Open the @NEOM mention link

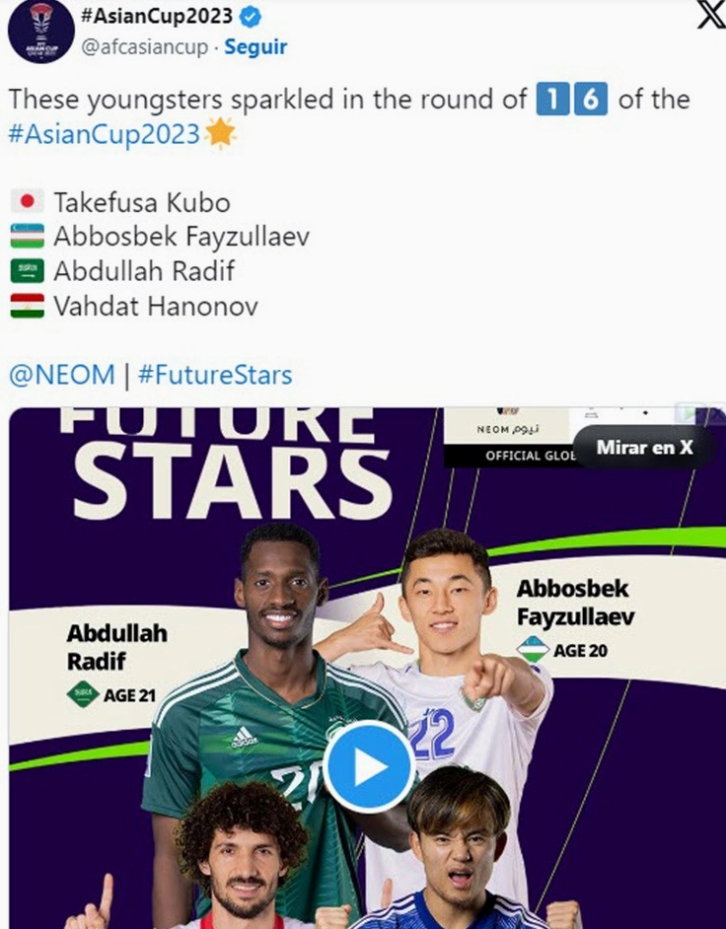(61, 375)
